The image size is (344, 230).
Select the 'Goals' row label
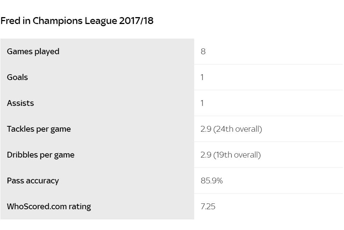[x=17, y=78]
